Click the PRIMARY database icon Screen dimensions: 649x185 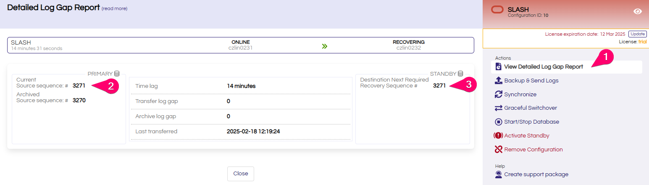[x=117, y=74]
